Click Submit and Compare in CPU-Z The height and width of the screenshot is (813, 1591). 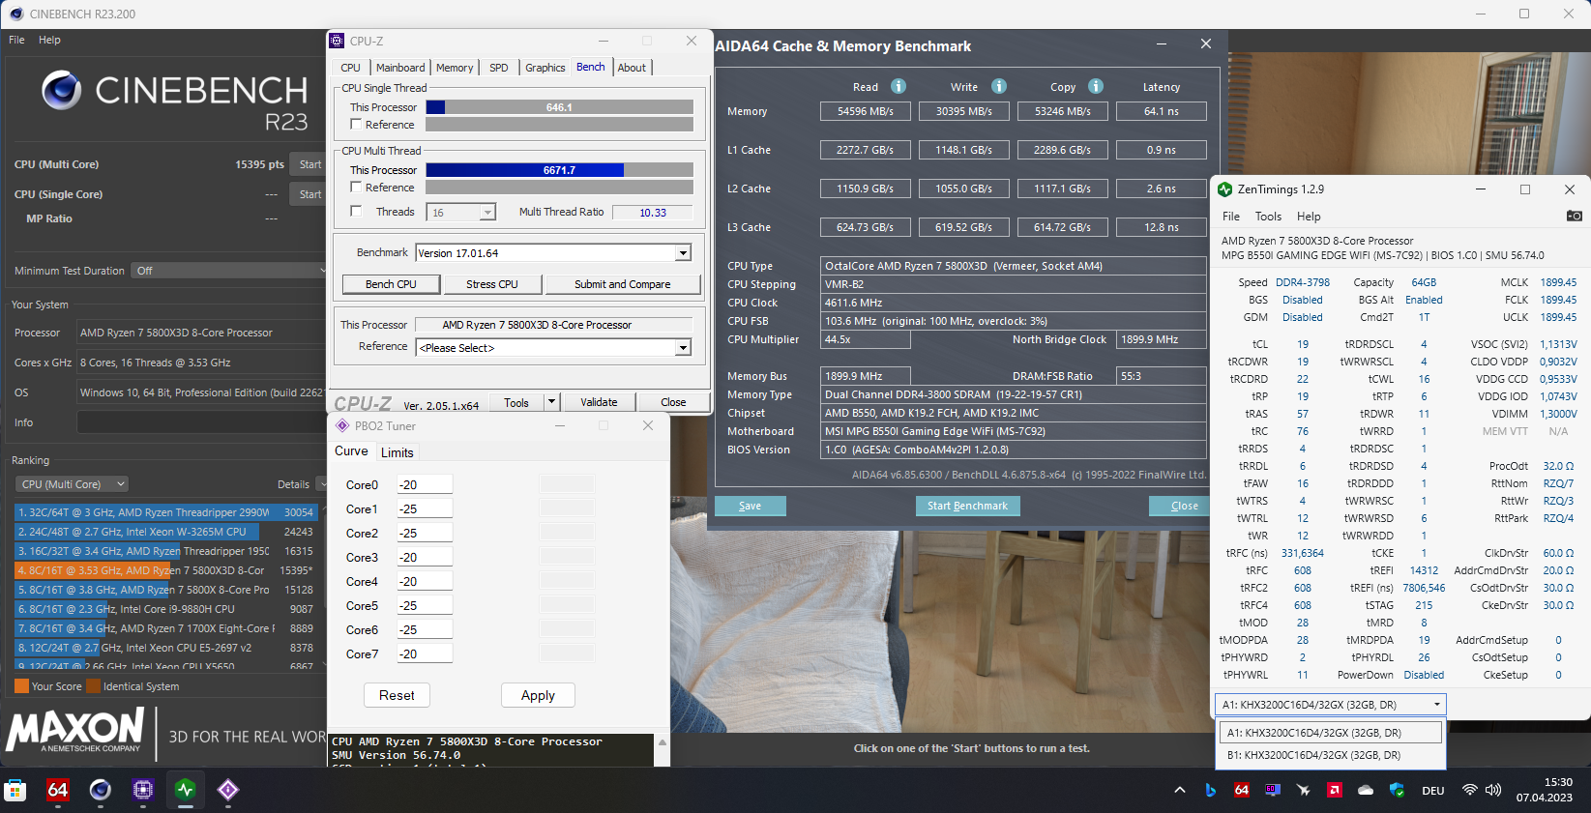(622, 284)
